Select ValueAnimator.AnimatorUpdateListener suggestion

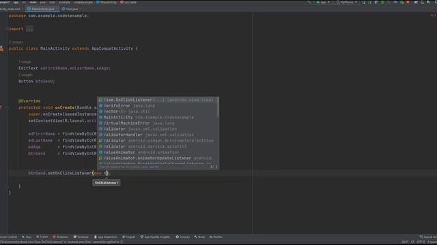158,158
